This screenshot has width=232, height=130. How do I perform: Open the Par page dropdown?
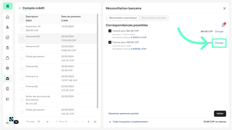pyautogui.click(x=43, y=122)
